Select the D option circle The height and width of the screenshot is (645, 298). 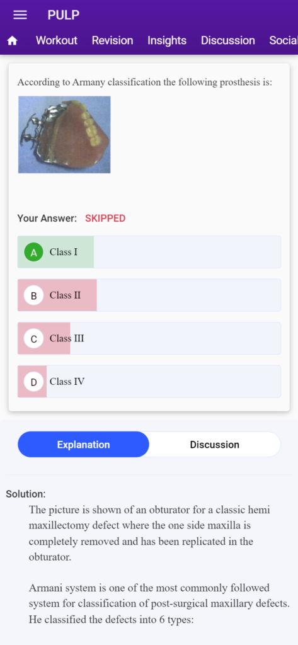click(34, 382)
